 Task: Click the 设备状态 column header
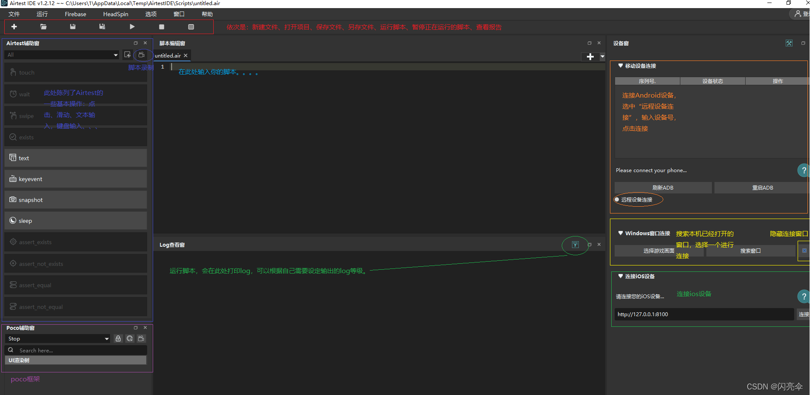pyautogui.click(x=713, y=81)
